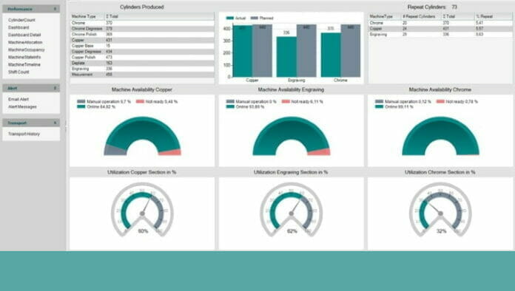Go to MachineOccupancy page
515x291 pixels.
pos(27,49)
